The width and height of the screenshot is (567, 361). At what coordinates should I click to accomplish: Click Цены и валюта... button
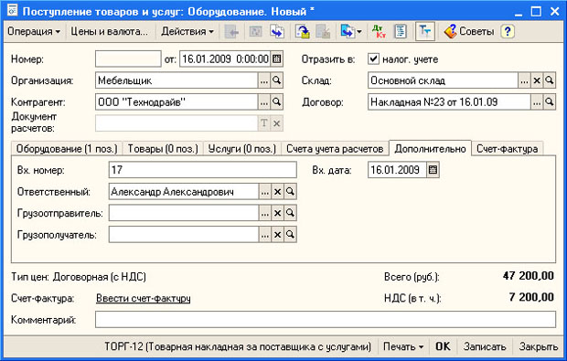point(109,31)
